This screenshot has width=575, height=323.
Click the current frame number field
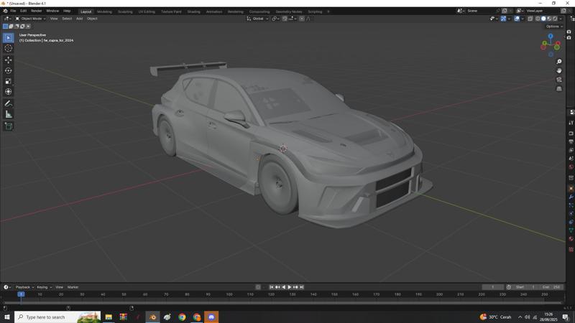click(493, 287)
